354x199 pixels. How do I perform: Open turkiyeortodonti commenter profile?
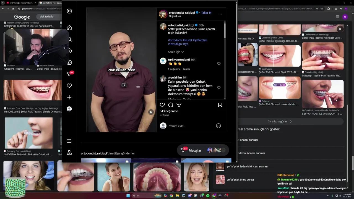[x=179, y=60]
